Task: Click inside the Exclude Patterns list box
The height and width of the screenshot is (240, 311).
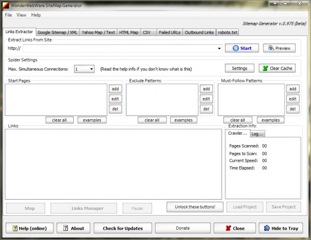Action: tap(162, 100)
